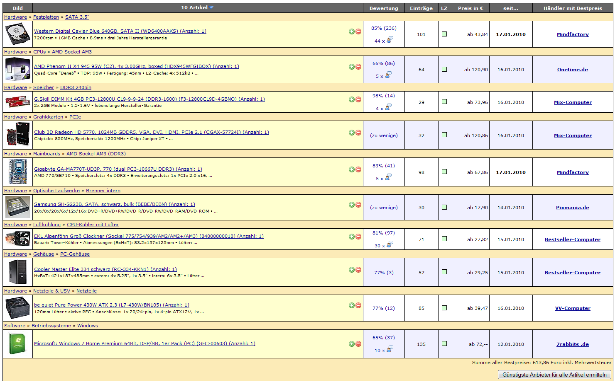Click minus icon for Cooler Master Elite 334
The width and height of the screenshot is (615, 382).
pos(358,270)
